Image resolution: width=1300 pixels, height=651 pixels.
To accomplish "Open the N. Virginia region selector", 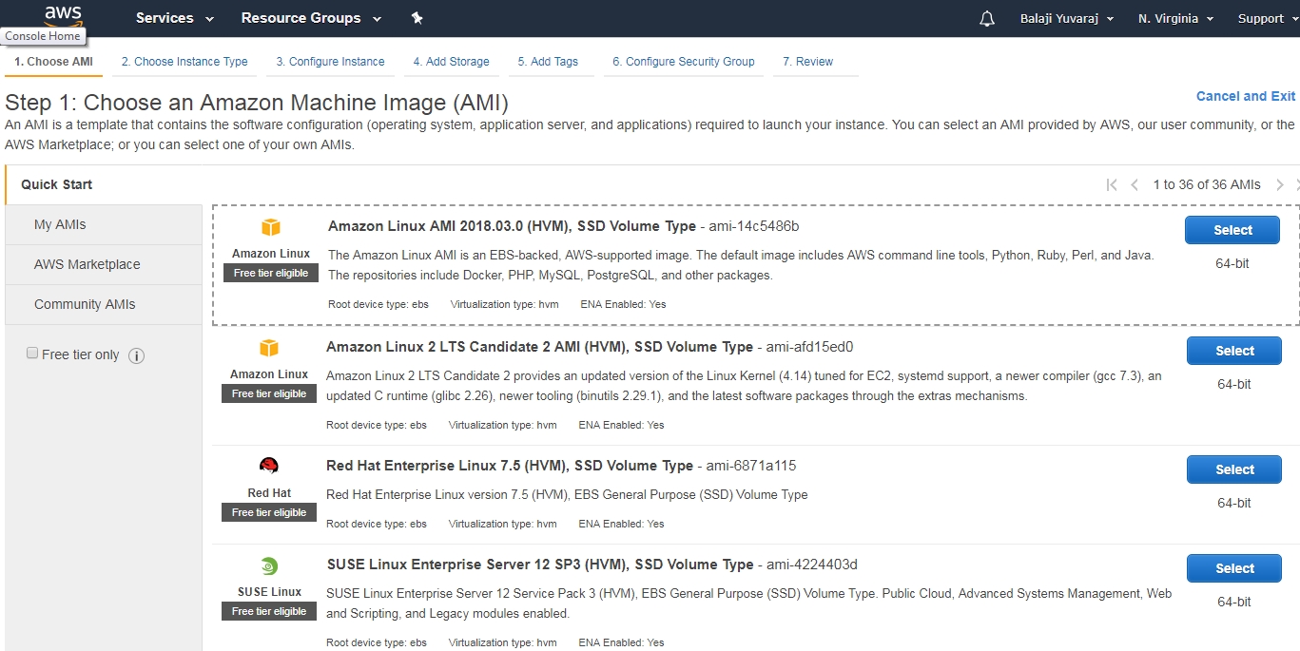I will coord(1175,19).
